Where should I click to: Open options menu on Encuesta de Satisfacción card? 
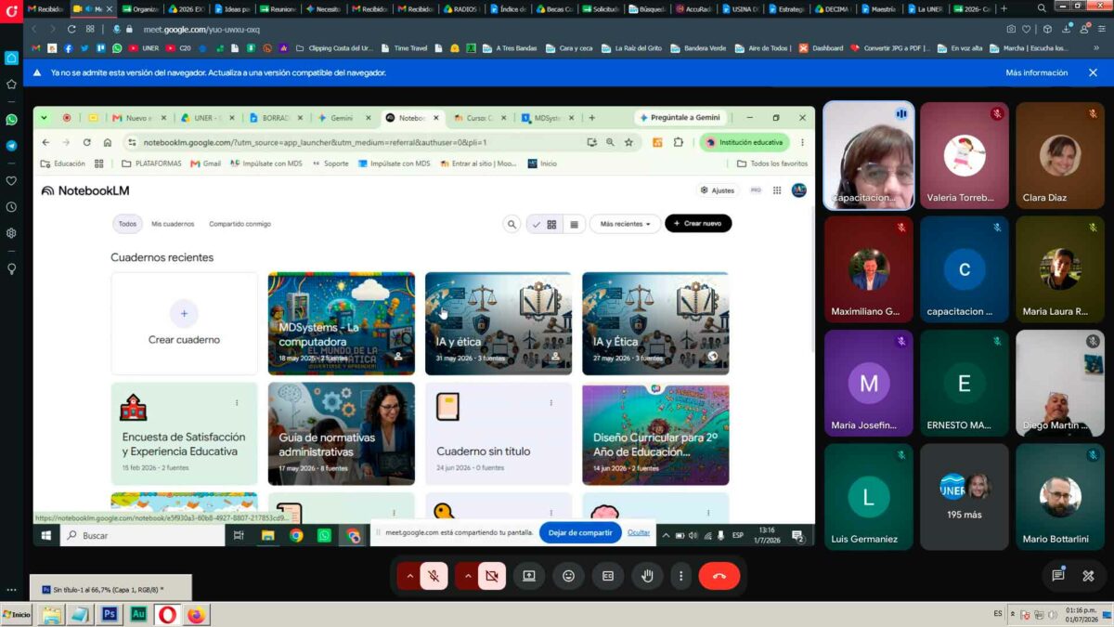click(x=237, y=402)
